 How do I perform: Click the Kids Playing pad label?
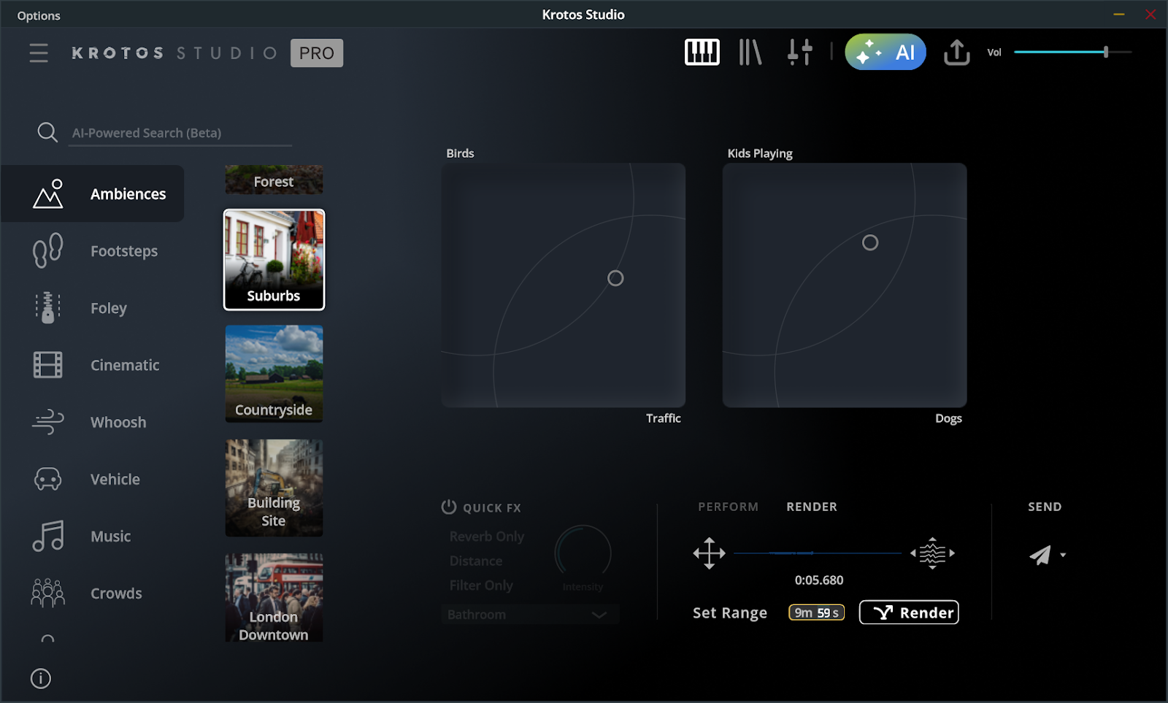click(760, 153)
